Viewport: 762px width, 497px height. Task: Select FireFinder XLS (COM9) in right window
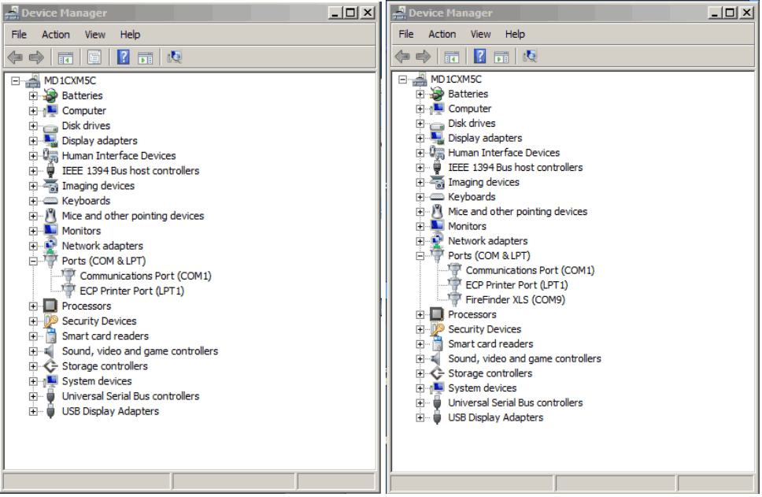click(515, 299)
